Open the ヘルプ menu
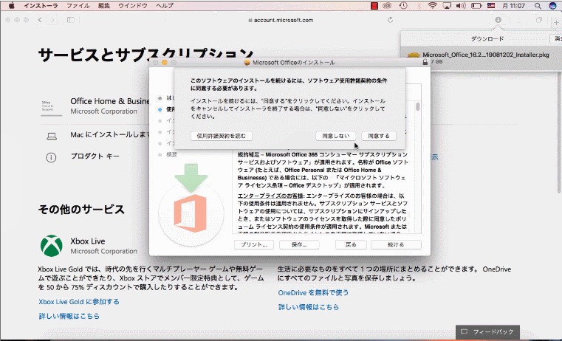This screenshot has width=562, height=341. coord(165,6)
